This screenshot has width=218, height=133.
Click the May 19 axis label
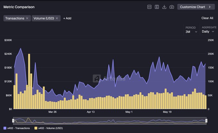click(x=167, y=112)
